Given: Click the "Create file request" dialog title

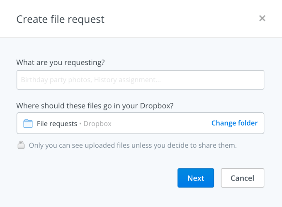Looking at the screenshot, I should pyautogui.click(x=60, y=19).
